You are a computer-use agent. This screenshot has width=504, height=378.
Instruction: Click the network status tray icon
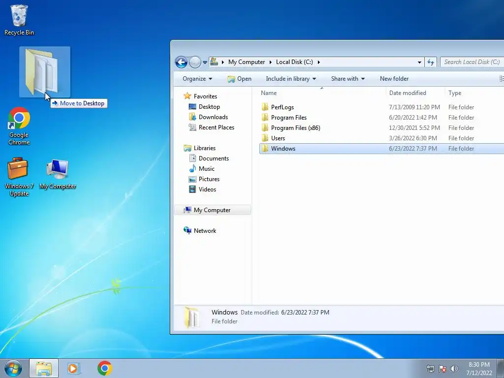[x=430, y=369]
